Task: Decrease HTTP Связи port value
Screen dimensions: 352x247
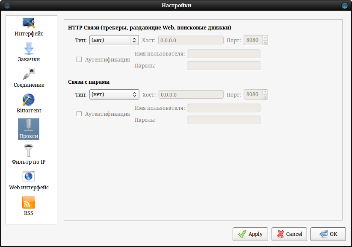Action: pyautogui.click(x=265, y=43)
